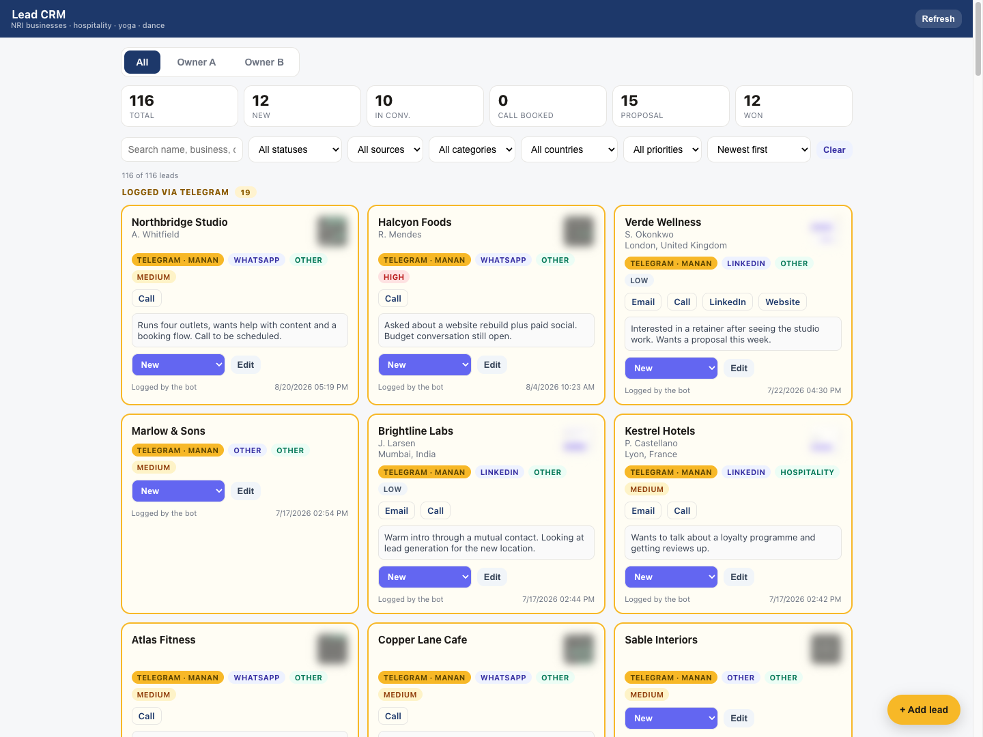This screenshot has width=983, height=737.
Task: Change Kestrel Hotels status dropdown
Action: tap(671, 577)
